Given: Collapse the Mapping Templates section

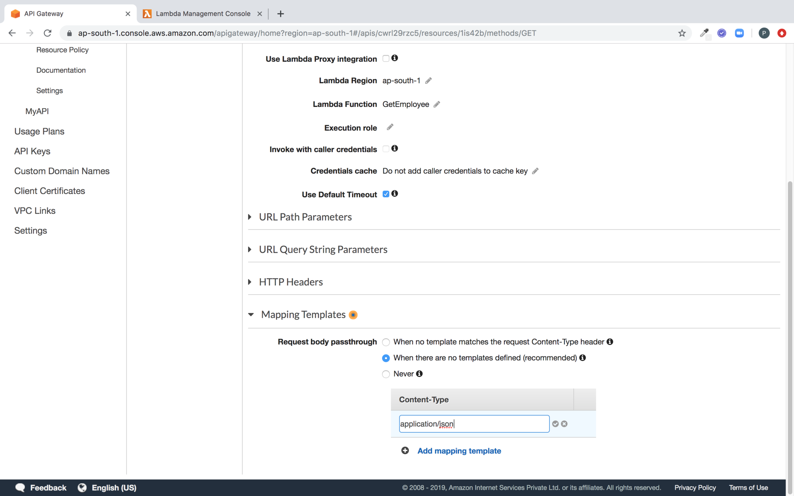Looking at the screenshot, I should [x=251, y=315].
